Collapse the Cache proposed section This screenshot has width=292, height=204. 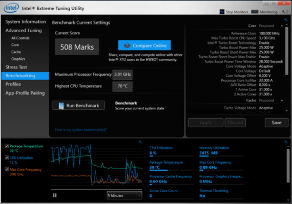coord(282,100)
